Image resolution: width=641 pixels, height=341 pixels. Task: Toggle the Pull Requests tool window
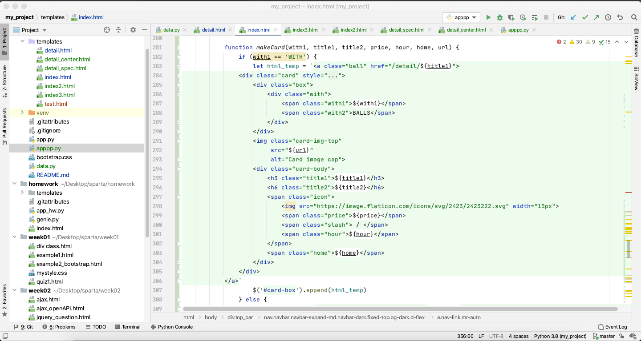click(4, 126)
